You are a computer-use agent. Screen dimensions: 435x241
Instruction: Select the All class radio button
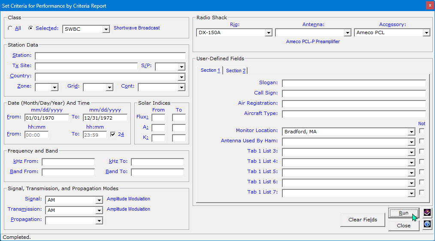(x=10, y=29)
